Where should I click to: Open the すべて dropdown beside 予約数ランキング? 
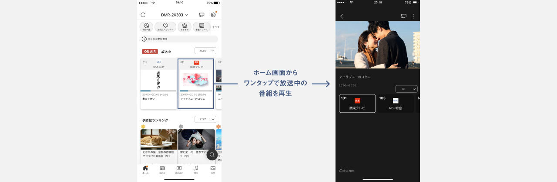point(205,119)
